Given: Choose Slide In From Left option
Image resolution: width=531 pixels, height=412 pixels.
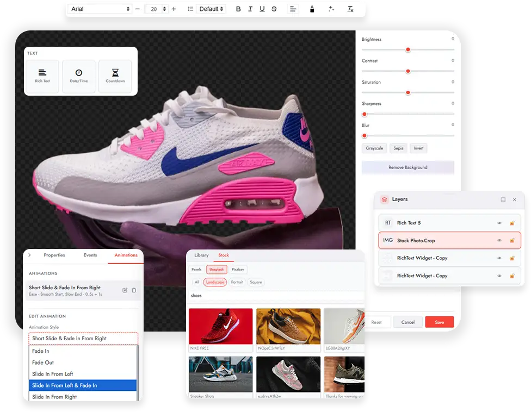Looking at the screenshot, I should tap(83, 374).
